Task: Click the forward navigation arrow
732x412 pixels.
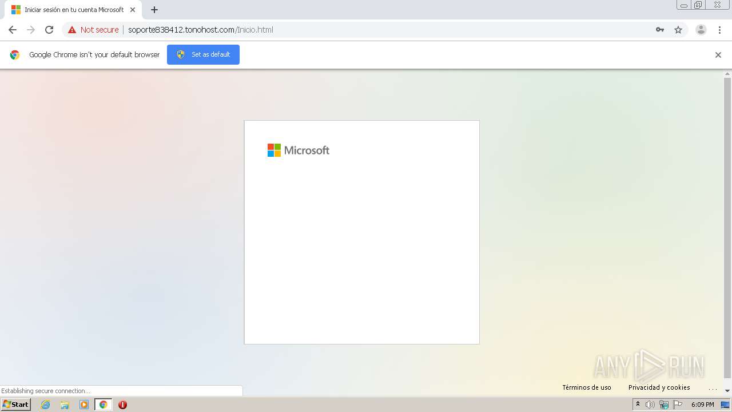Action: pyautogui.click(x=31, y=30)
